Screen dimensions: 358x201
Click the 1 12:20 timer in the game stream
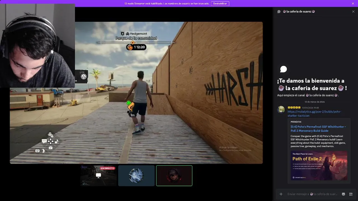136,47
